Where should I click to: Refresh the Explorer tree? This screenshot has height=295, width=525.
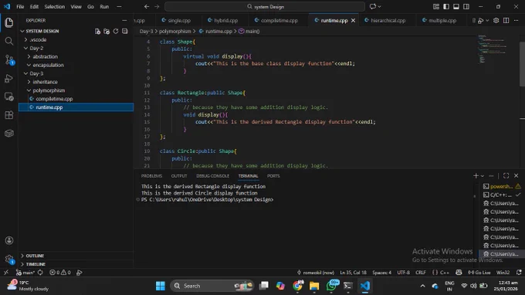pos(116,31)
